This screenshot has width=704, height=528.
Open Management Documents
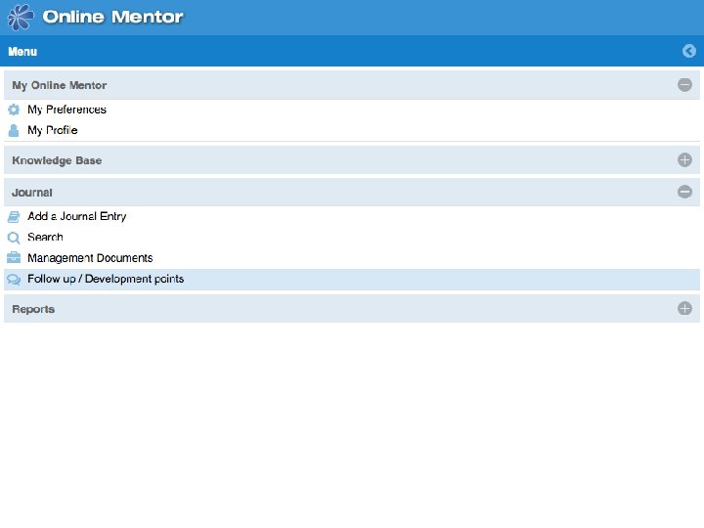coord(90,258)
